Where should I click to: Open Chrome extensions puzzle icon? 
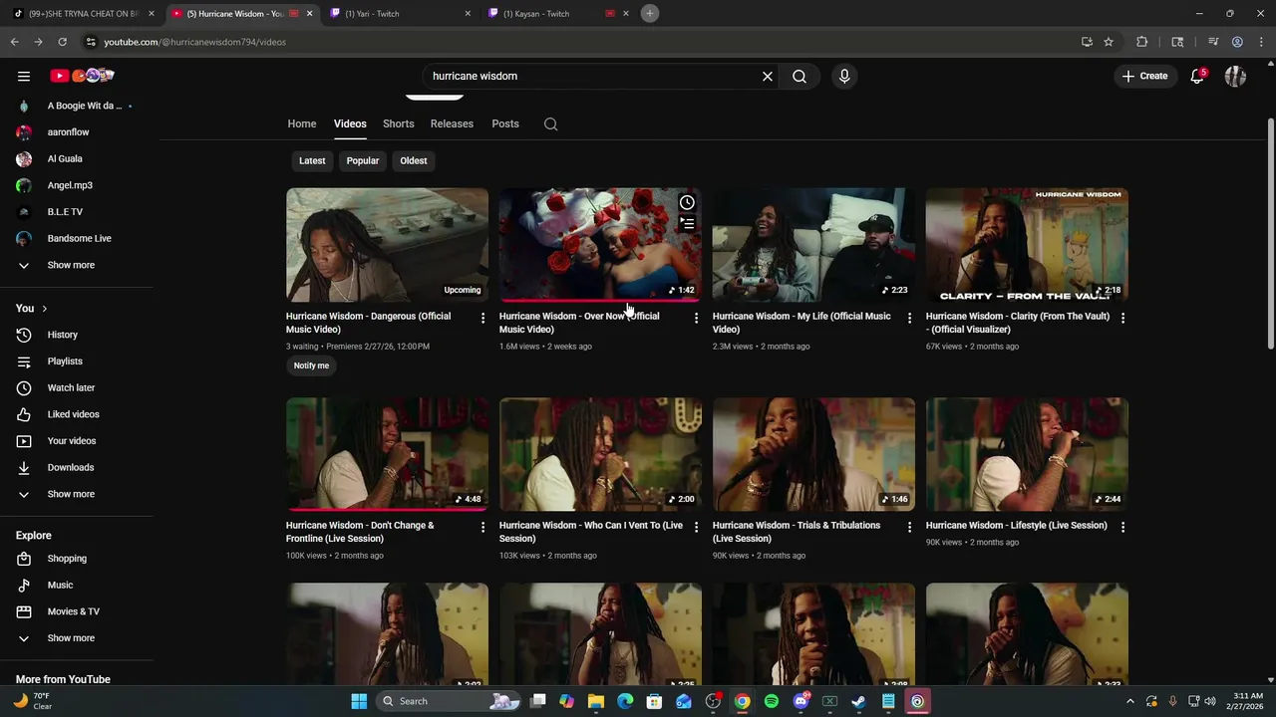(x=1142, y=42)
